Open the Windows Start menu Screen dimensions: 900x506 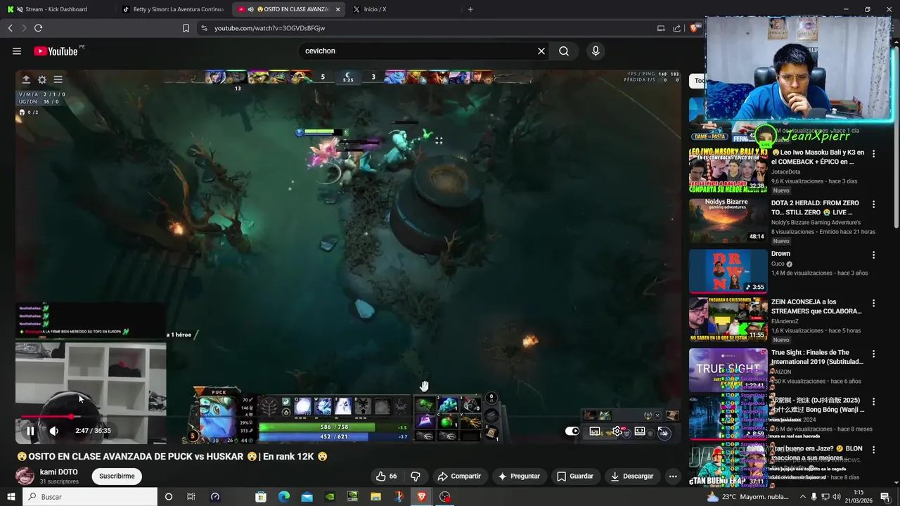(11, 497)
